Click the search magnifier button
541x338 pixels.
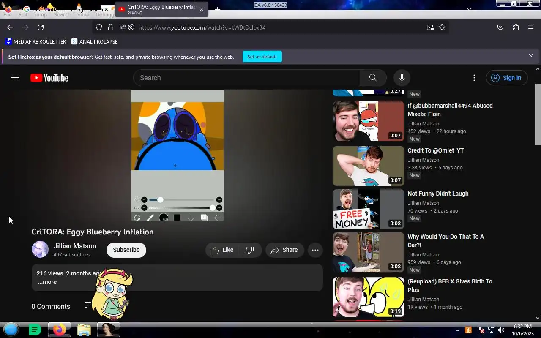[373, 78]
